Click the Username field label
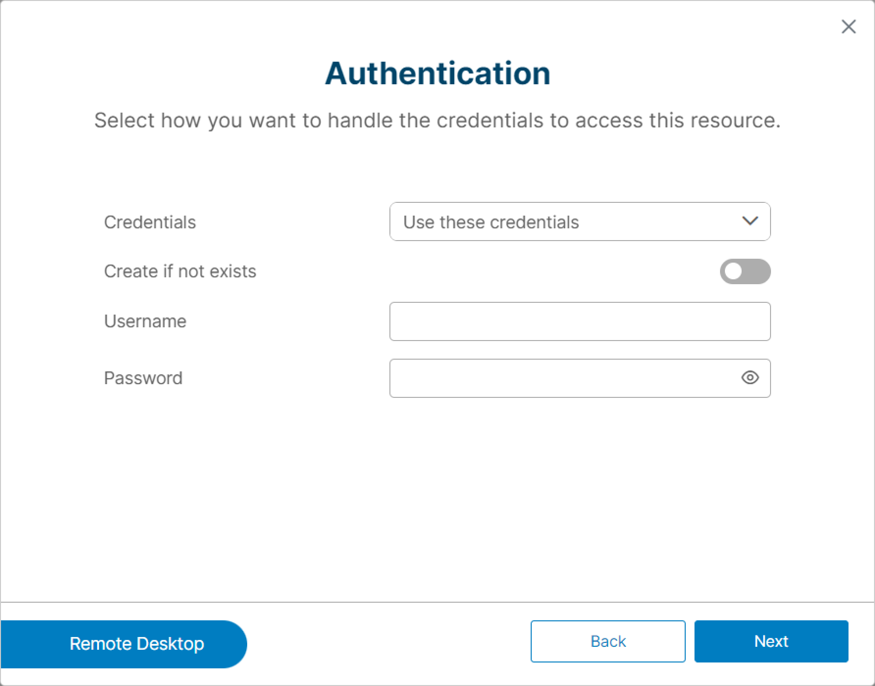 pos(145,321)
